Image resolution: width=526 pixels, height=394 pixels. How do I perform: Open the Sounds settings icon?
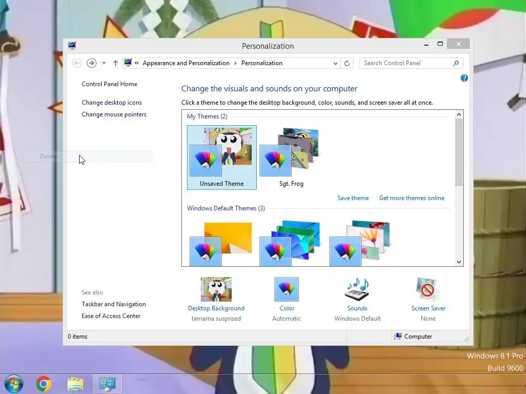(358, 289)
